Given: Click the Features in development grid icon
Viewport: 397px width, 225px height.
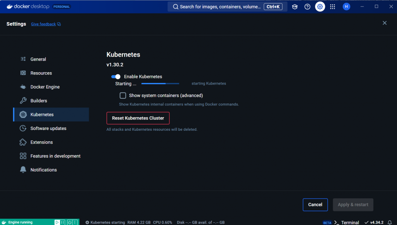Looking at the screenshot, I should click(23, 156).
